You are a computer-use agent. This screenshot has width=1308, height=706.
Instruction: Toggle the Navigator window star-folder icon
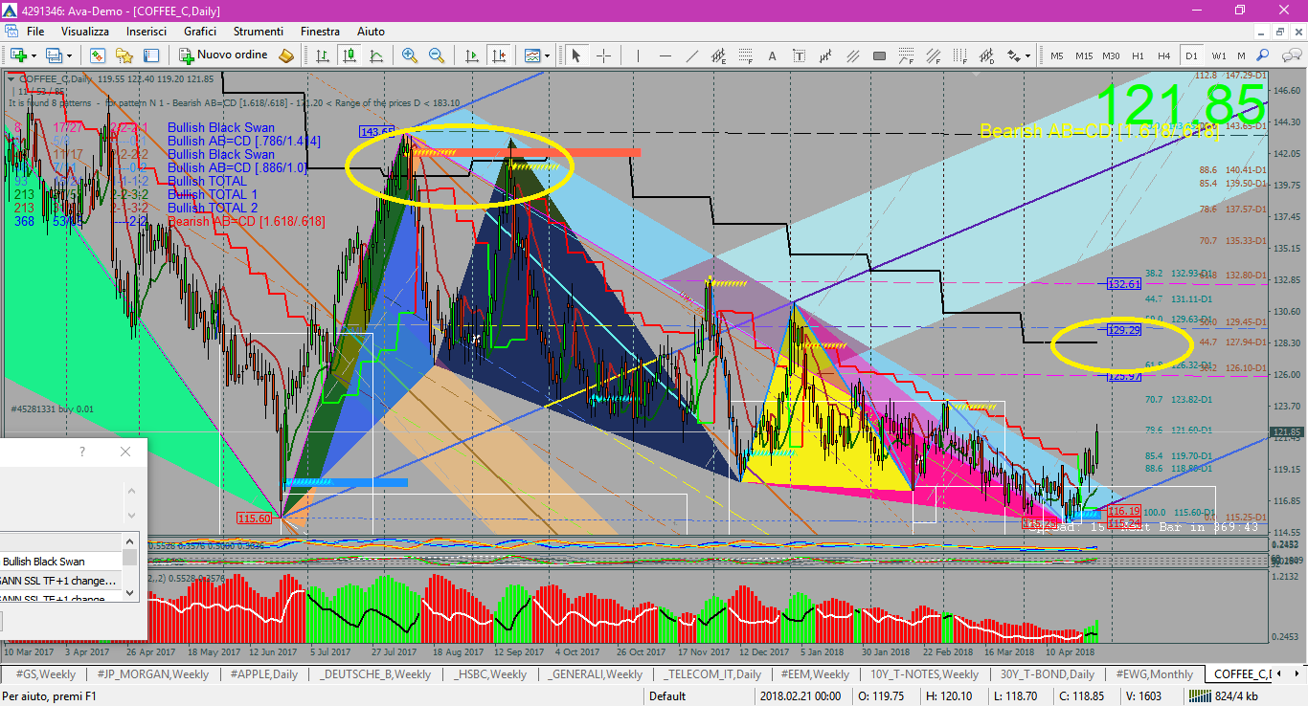pyautogui.click(x=124, y=55)
